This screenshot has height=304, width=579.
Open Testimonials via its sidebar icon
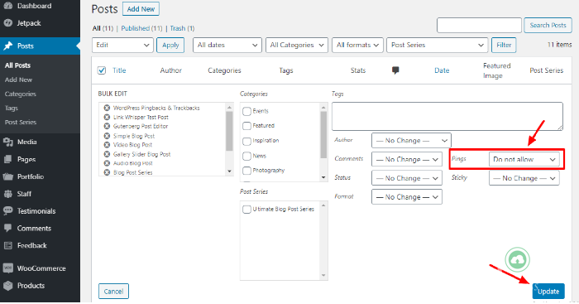click(7, 210)
